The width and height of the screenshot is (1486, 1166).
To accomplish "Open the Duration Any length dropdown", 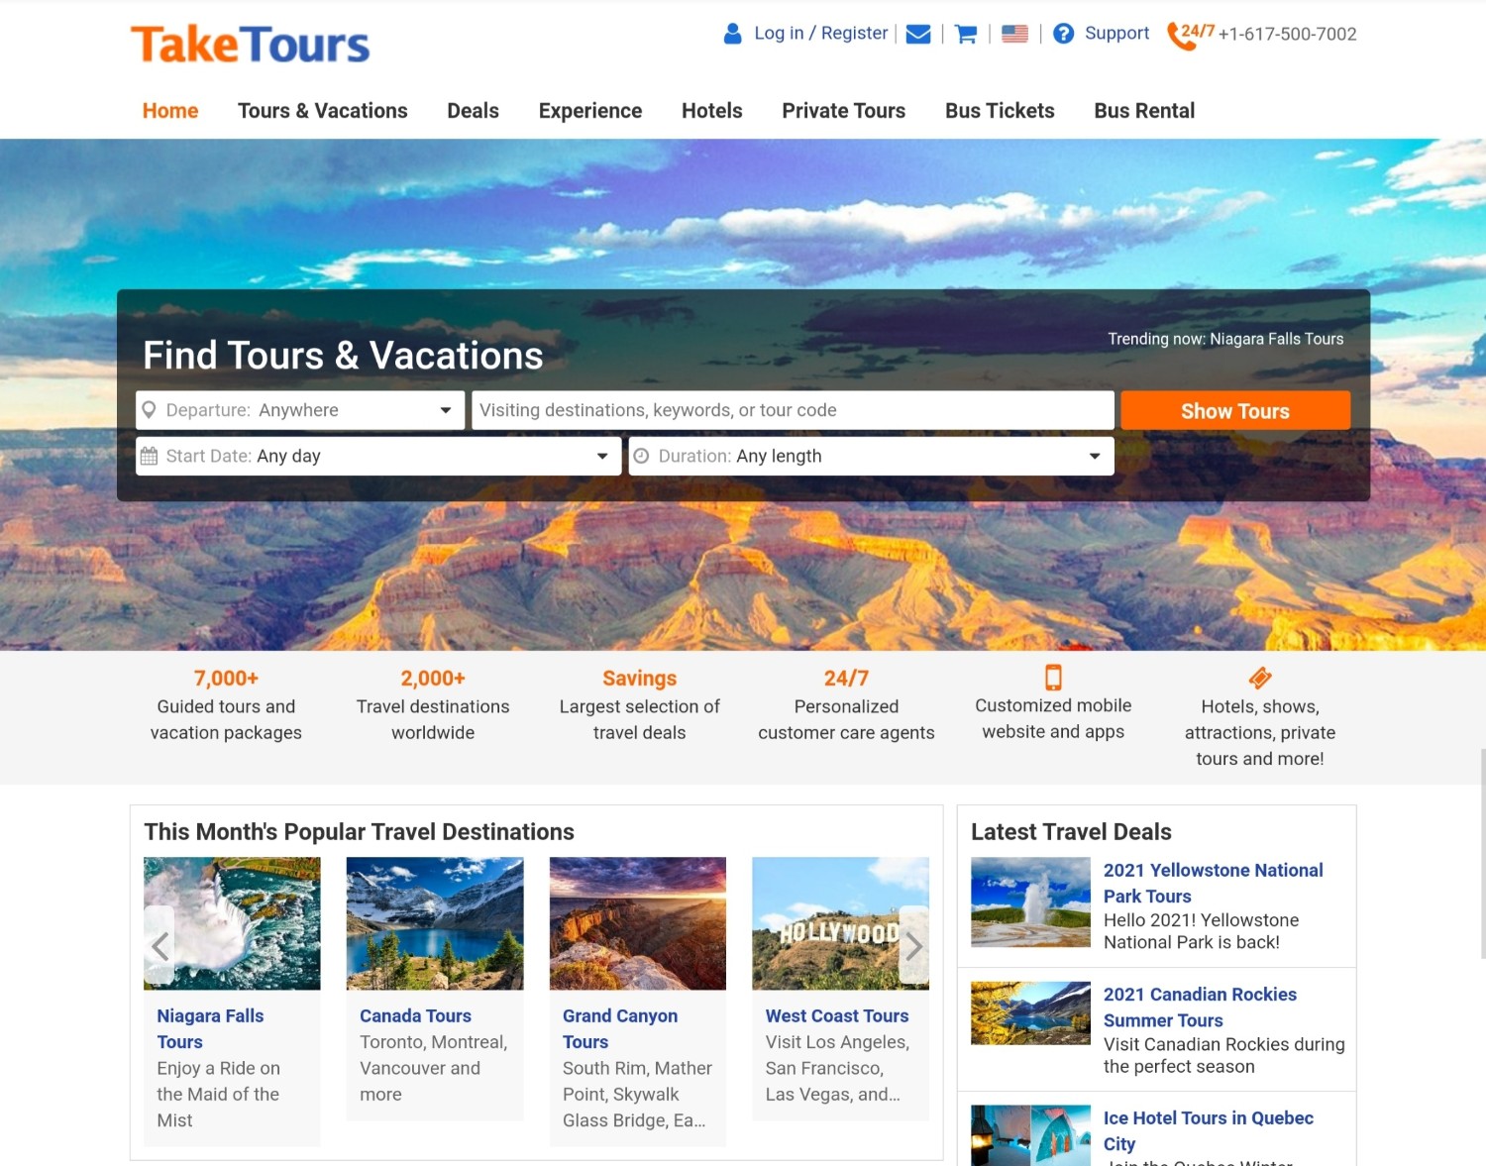I will (871, 456).
